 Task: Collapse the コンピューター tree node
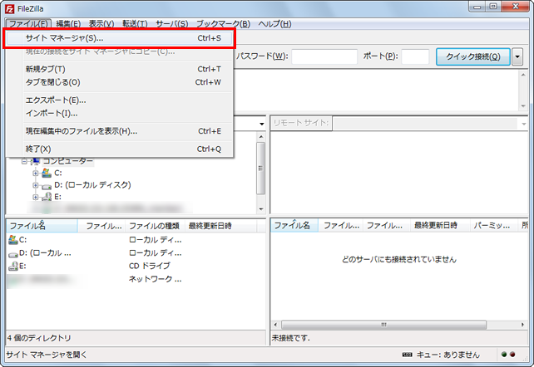(x=24, y=161)
